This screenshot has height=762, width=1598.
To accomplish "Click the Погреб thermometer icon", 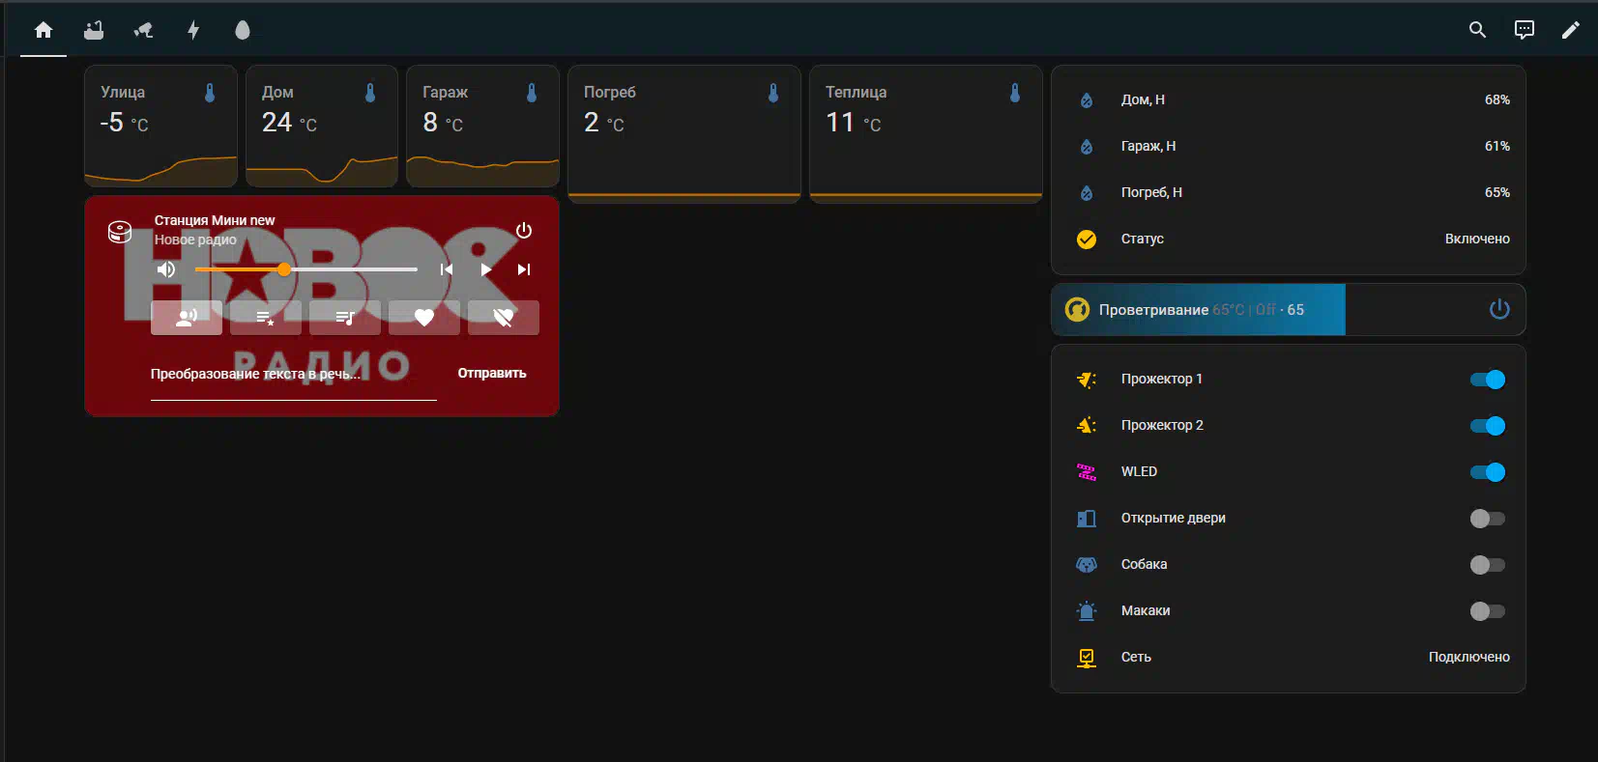I will coord(773,93).
